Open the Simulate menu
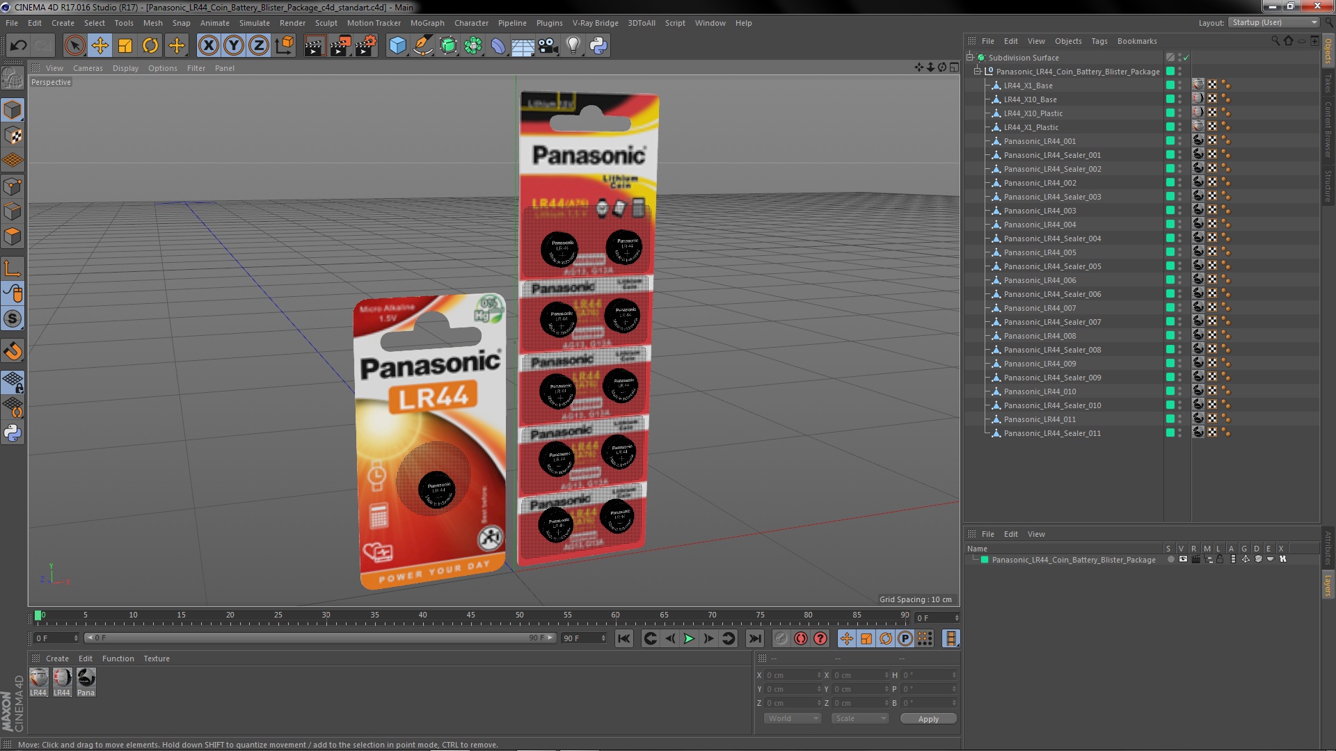 click(254, 23)
